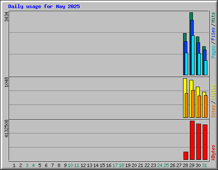The image size is (218, 170).
Task: Click the green day 31 axis label
Action: pyautogui.click(x=204, y=165)
